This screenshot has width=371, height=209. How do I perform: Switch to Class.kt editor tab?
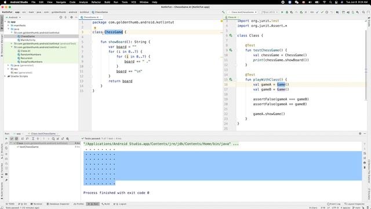[x=232, y=17]
